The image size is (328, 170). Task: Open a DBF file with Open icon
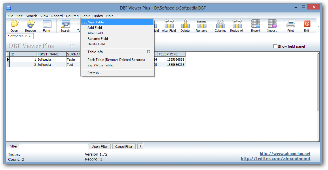[x=14, y=26]
